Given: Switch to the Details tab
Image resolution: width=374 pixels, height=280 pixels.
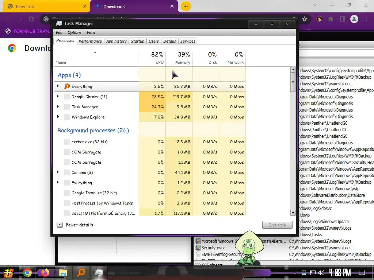Looking at the screenshot, I should tap(169, 41).
